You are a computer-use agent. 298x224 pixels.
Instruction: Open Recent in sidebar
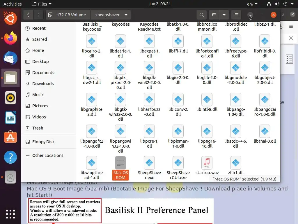coord(49,28)
